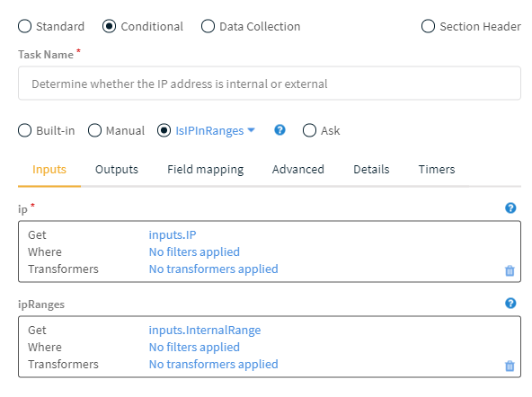The height and width of the screenshot is (397, 532).
Task: Click the ipRanges field label
Action: [x=41, y=304]
